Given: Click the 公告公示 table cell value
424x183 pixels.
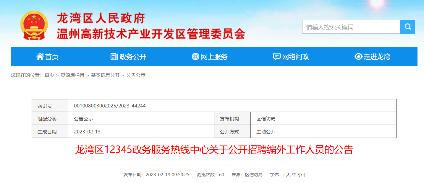Looking at the screenshot, I should pos(83,119).
